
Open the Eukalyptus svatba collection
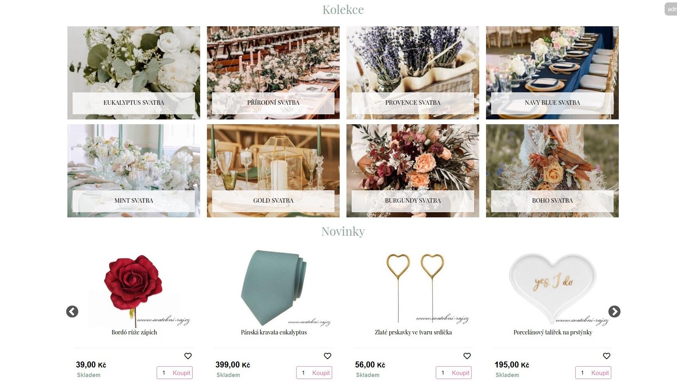click(x=134, y=73)
